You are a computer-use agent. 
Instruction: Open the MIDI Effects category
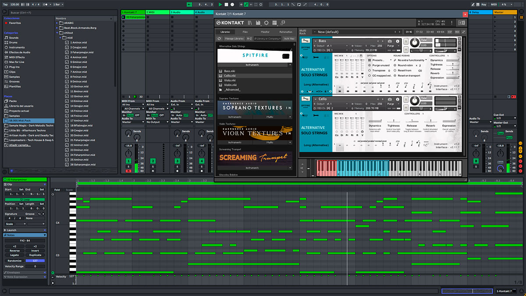[x=17, y=57]
